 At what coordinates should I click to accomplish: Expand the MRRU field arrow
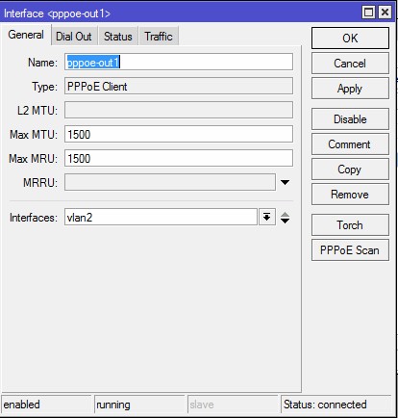tap(285, 182)
